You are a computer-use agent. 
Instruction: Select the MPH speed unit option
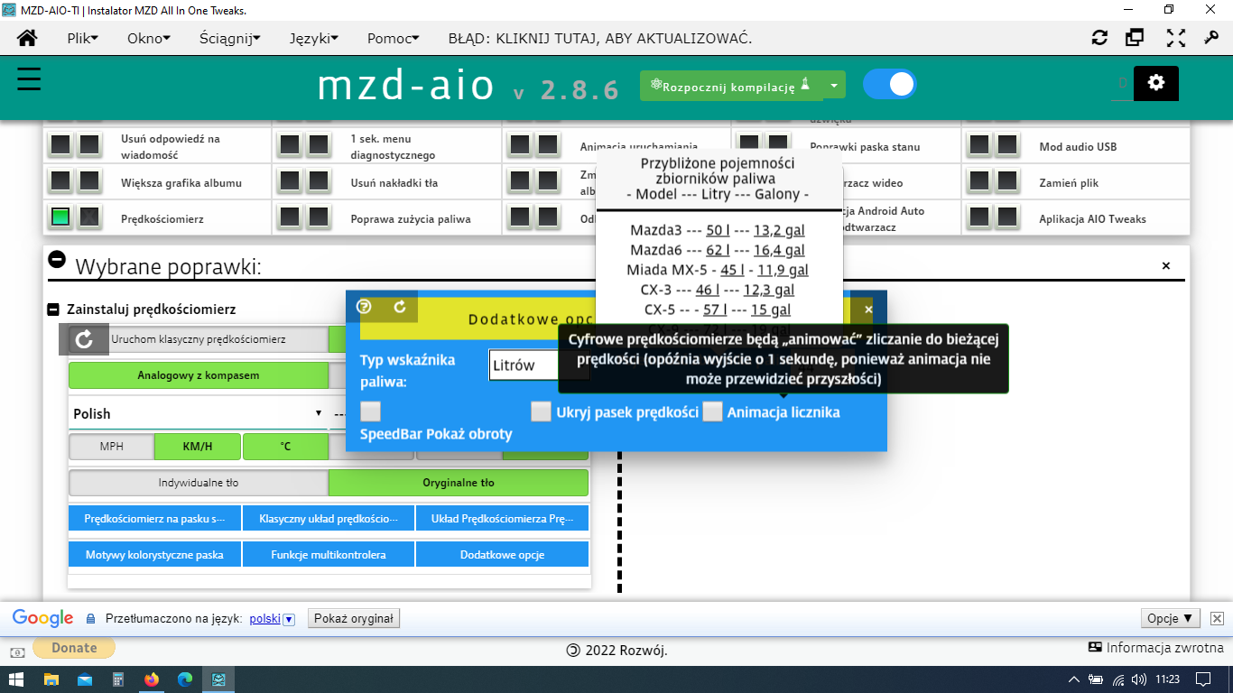tap(112, 446)
